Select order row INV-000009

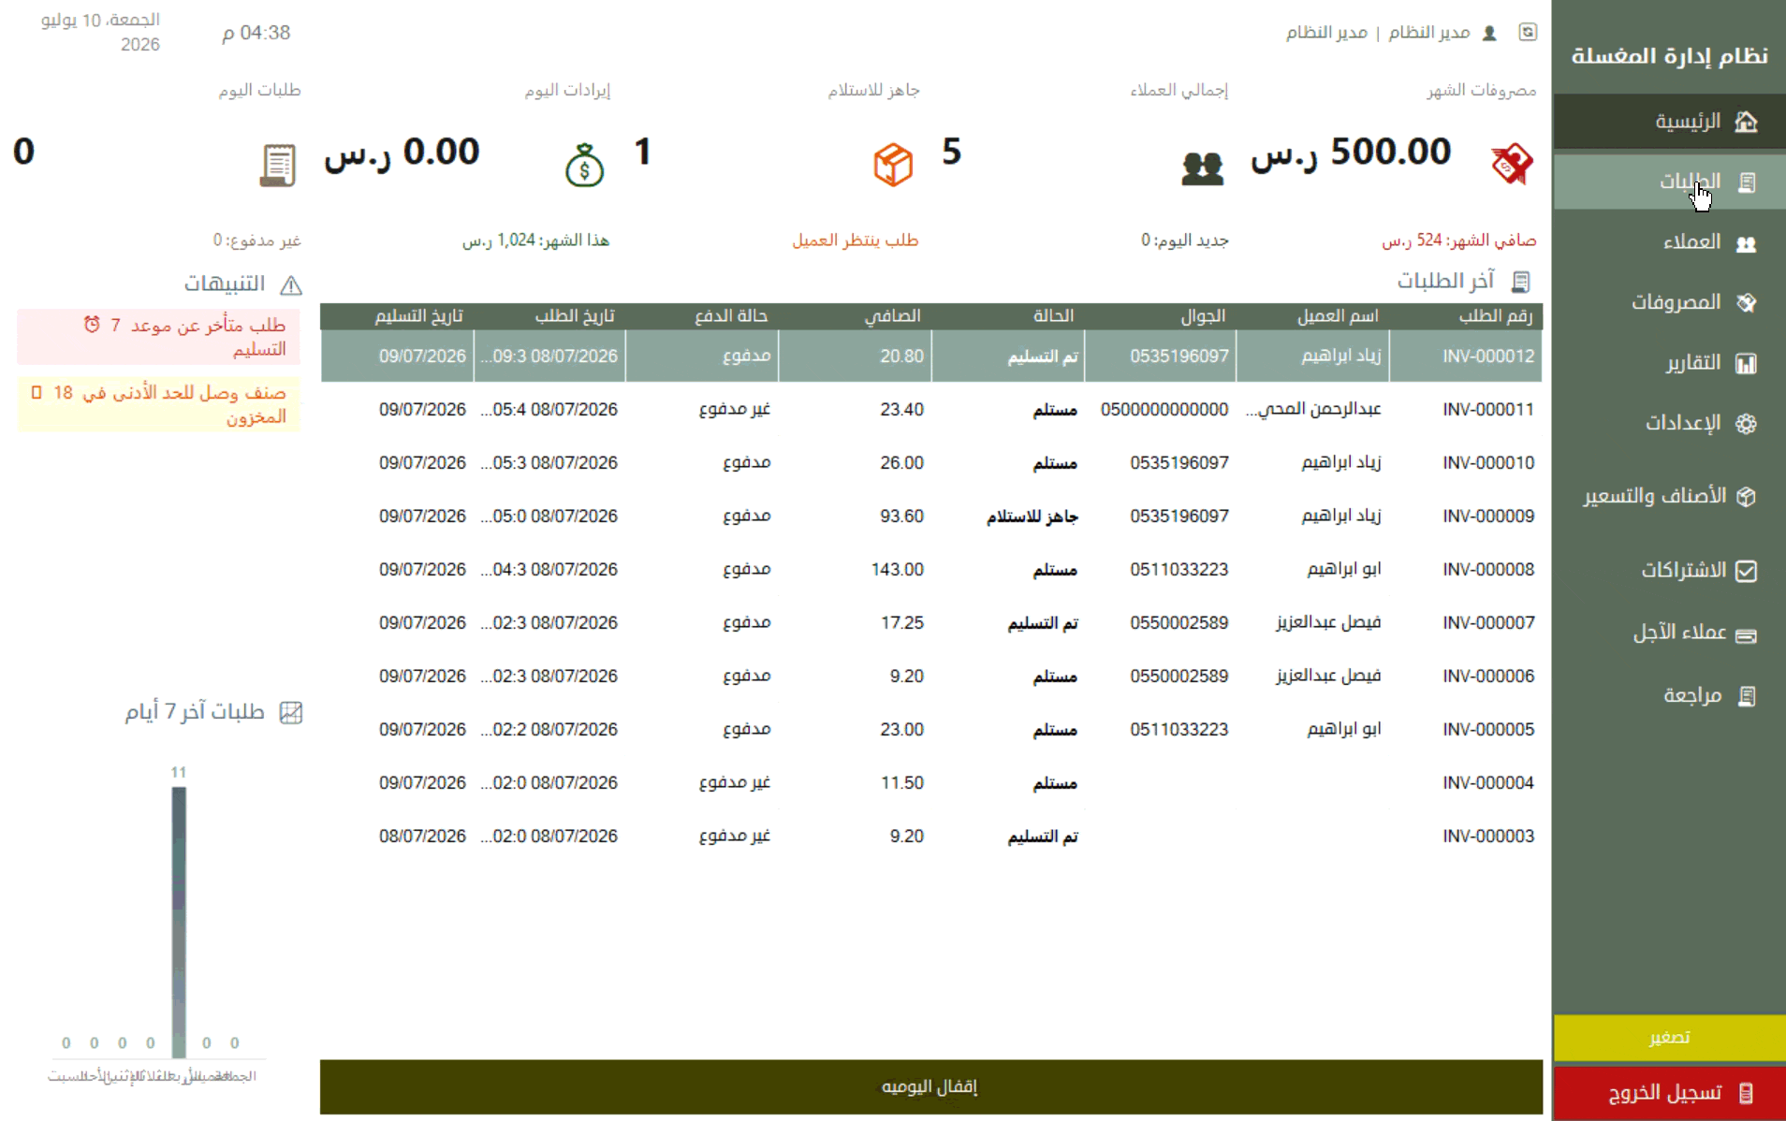pyautogui.click(x=931, y=517)
